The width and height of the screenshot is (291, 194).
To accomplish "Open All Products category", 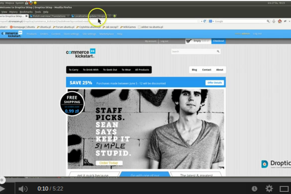I will coord(142,70).
